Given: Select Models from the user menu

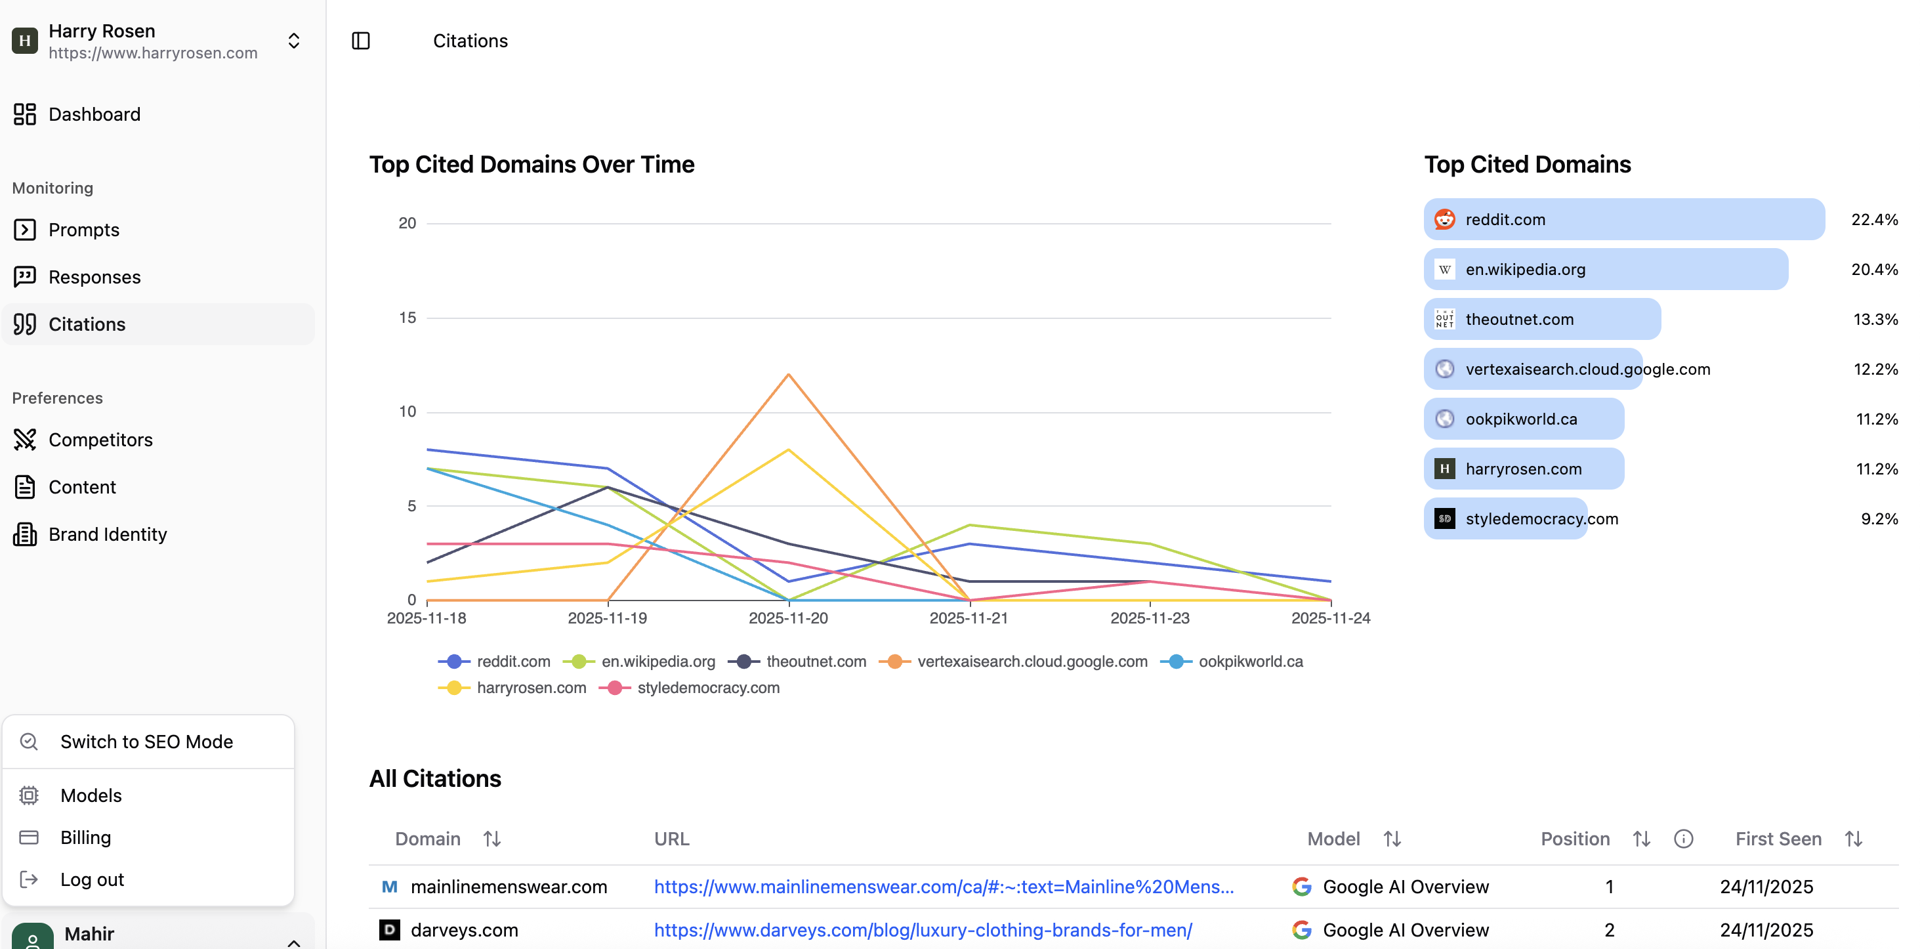Looking at the screenshot, I should point(91,795).
